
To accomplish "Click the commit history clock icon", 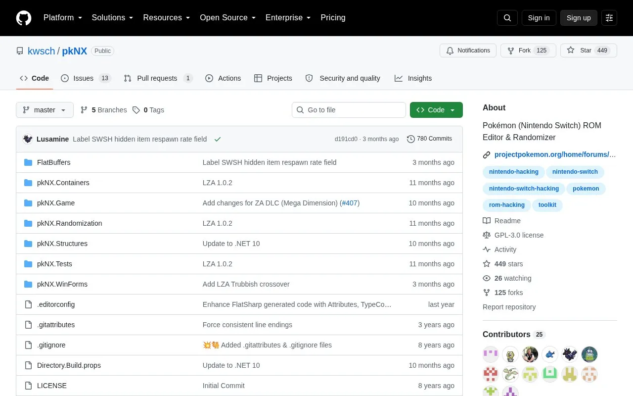I will pyautogui.click(x=410, y=139).
